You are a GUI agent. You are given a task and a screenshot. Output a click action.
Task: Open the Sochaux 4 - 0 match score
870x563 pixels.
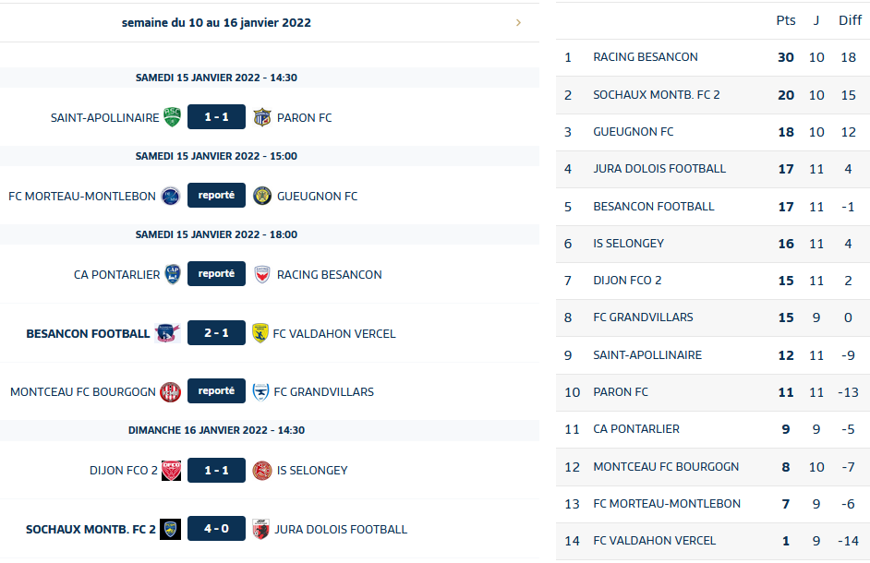216,529
